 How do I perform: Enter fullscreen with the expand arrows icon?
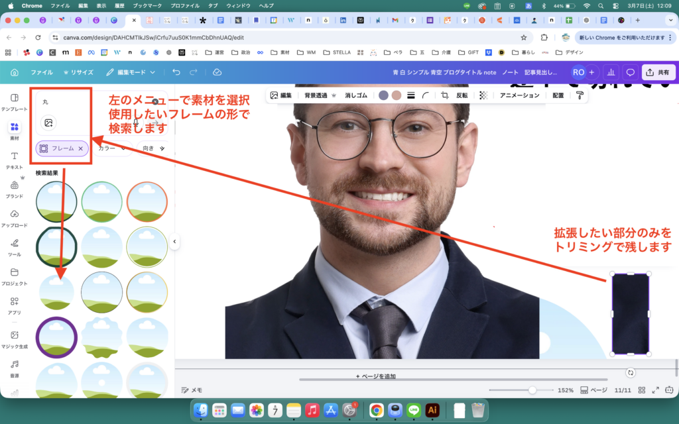[x=655, y=390]
